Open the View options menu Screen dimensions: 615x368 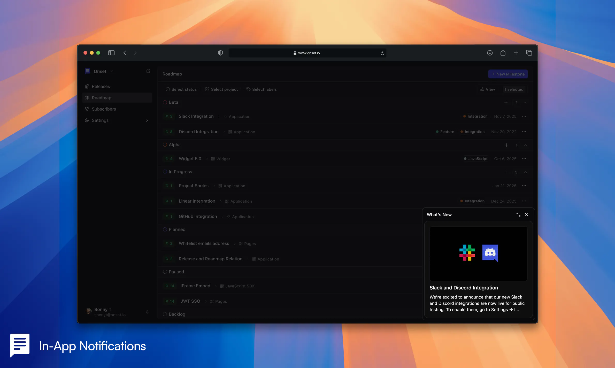click(x=488, y=89)
